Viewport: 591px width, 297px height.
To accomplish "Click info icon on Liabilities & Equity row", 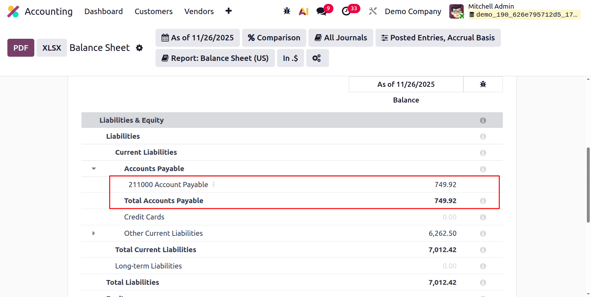I will 483,120.
